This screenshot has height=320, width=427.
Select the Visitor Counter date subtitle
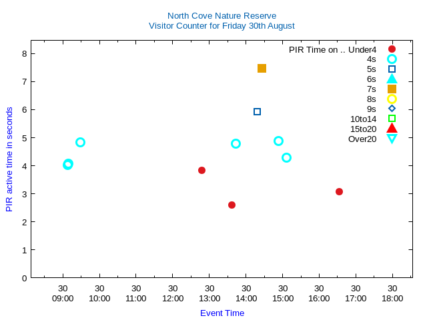222,26
